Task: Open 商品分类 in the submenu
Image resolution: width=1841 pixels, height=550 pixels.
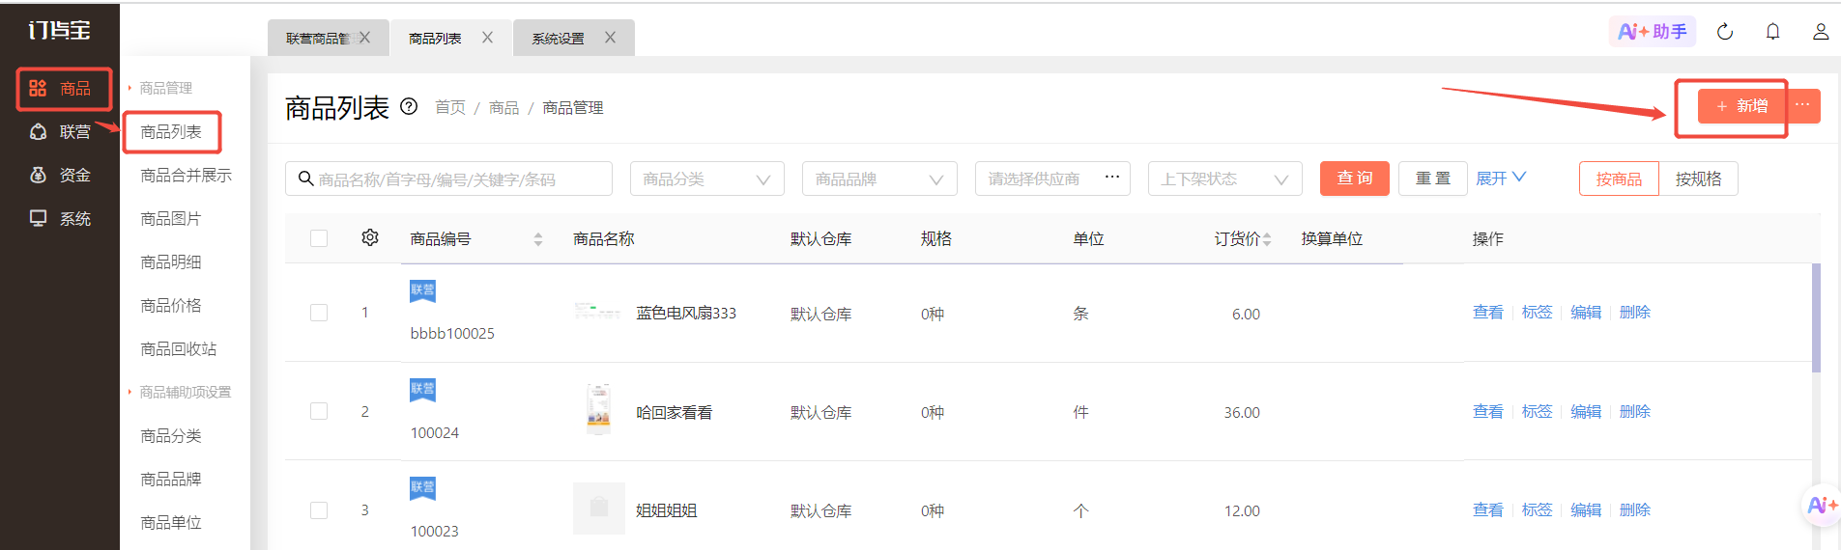Action: point(171,436)
